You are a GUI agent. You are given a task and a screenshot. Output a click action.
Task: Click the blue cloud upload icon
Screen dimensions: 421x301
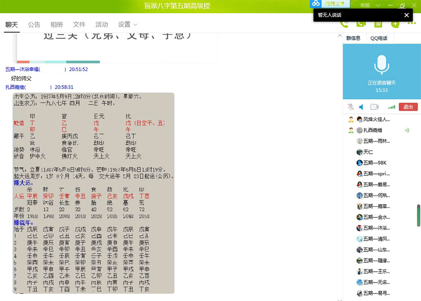coord(316,4)
